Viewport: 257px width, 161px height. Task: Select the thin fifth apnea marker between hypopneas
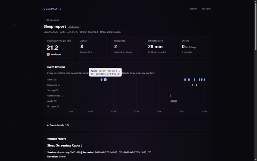pos(195,80)
